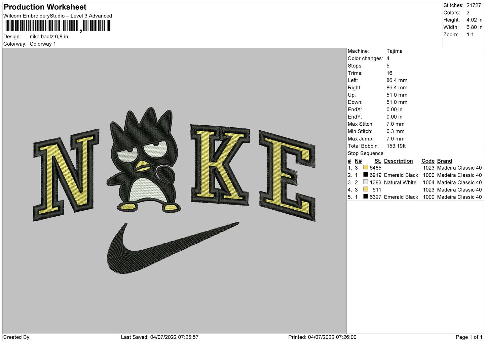Click the 'Created By:' footer label

[17, 337]
